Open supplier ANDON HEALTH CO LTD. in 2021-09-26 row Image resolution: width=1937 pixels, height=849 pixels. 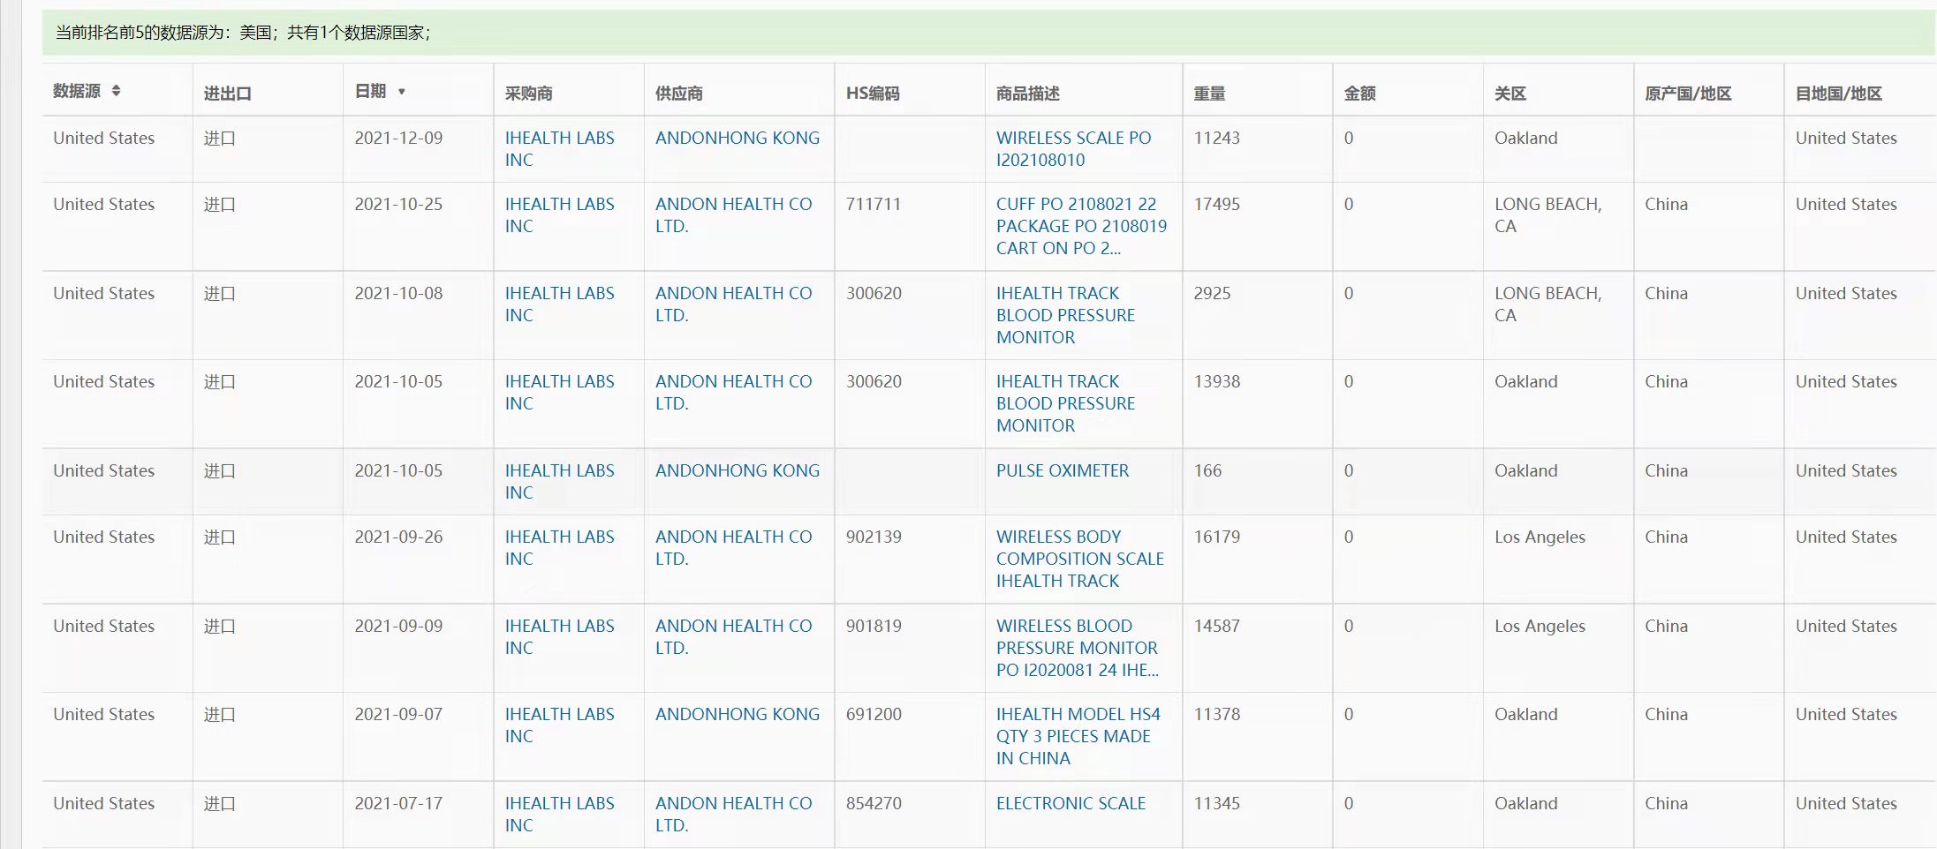(733, 548)
